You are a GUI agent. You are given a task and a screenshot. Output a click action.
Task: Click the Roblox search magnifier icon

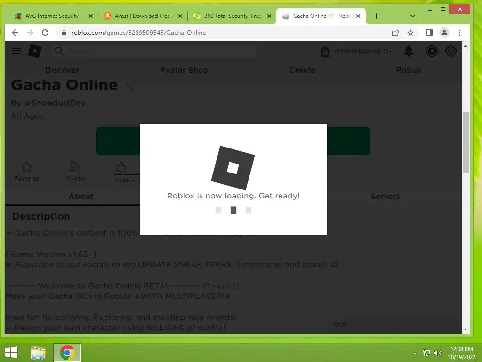tap(59, 51)
